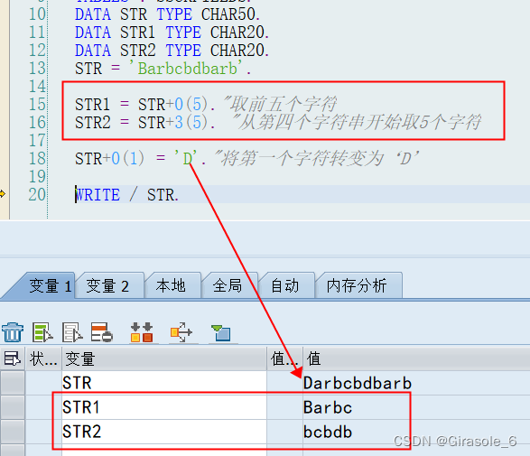
Task: Click the table header select-all icon
Action: coord(12,358)
